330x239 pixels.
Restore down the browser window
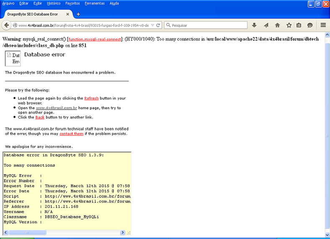pos(318,4)
